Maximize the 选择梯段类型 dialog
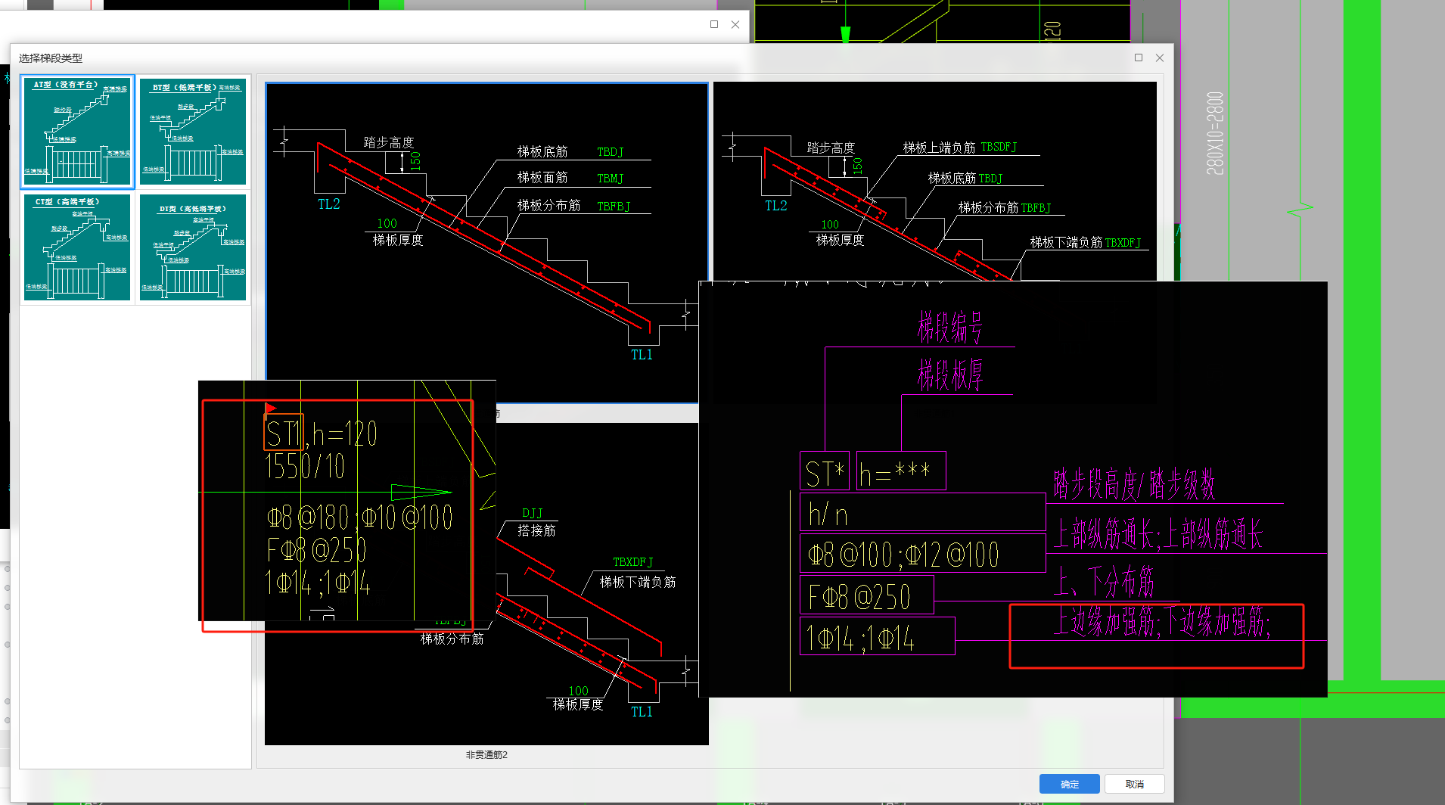Image resolution: width=1445 pixels, height=805 pixels. [x=1139, y=57]
